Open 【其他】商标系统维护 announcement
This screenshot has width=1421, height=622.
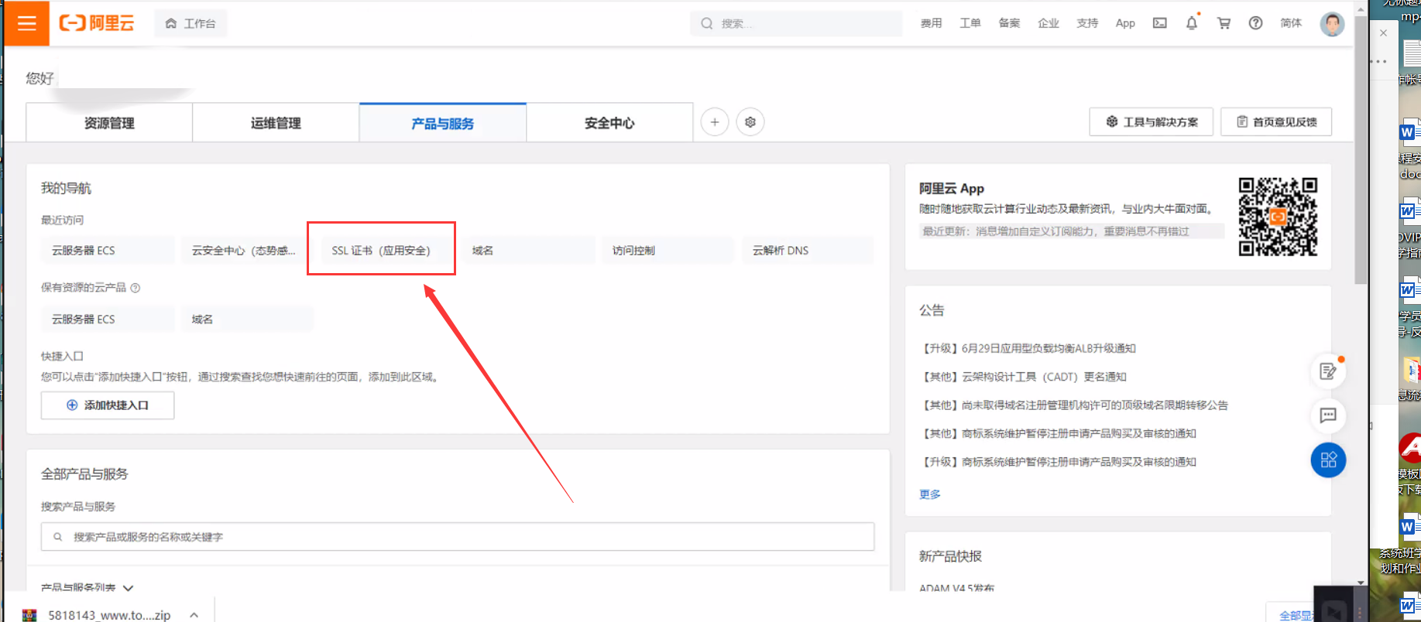pos(1058,434)
